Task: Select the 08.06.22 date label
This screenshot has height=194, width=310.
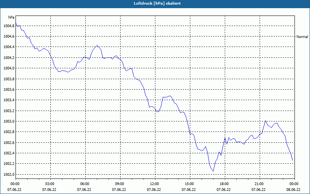Action: [293, 190]
